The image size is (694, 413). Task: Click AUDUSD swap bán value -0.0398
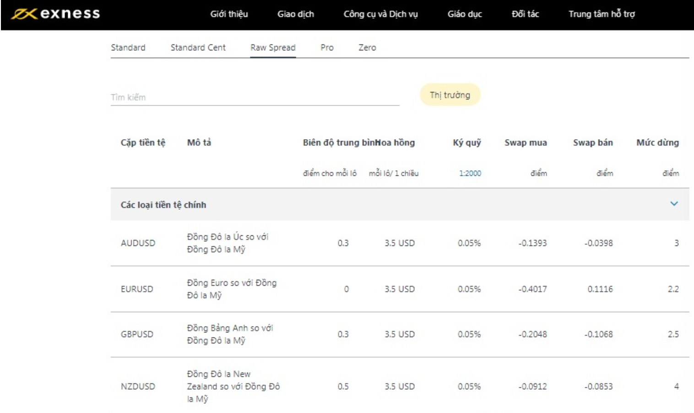[x=598, y=243]
